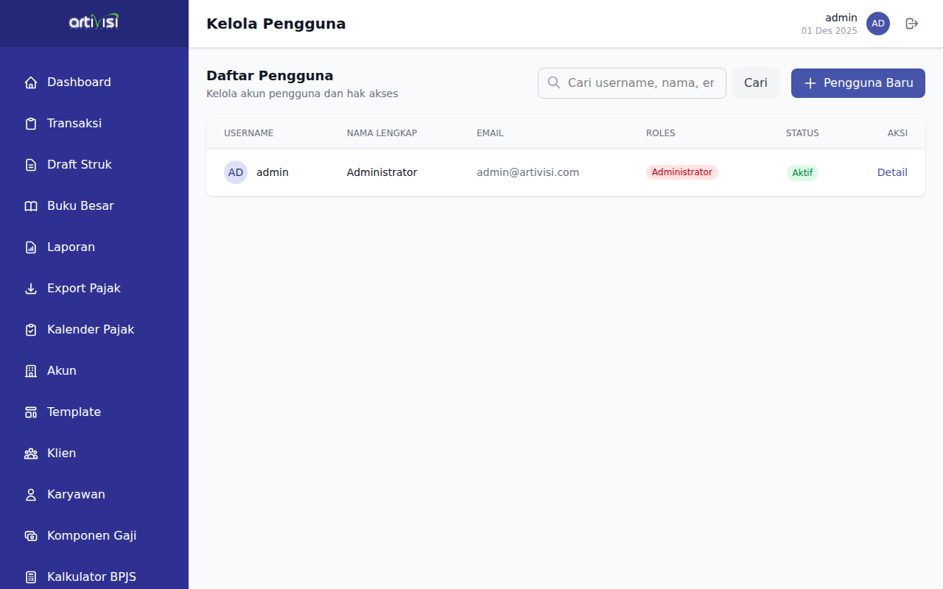
Task: Focus the Cari username search field
Action: pos(641,83)
